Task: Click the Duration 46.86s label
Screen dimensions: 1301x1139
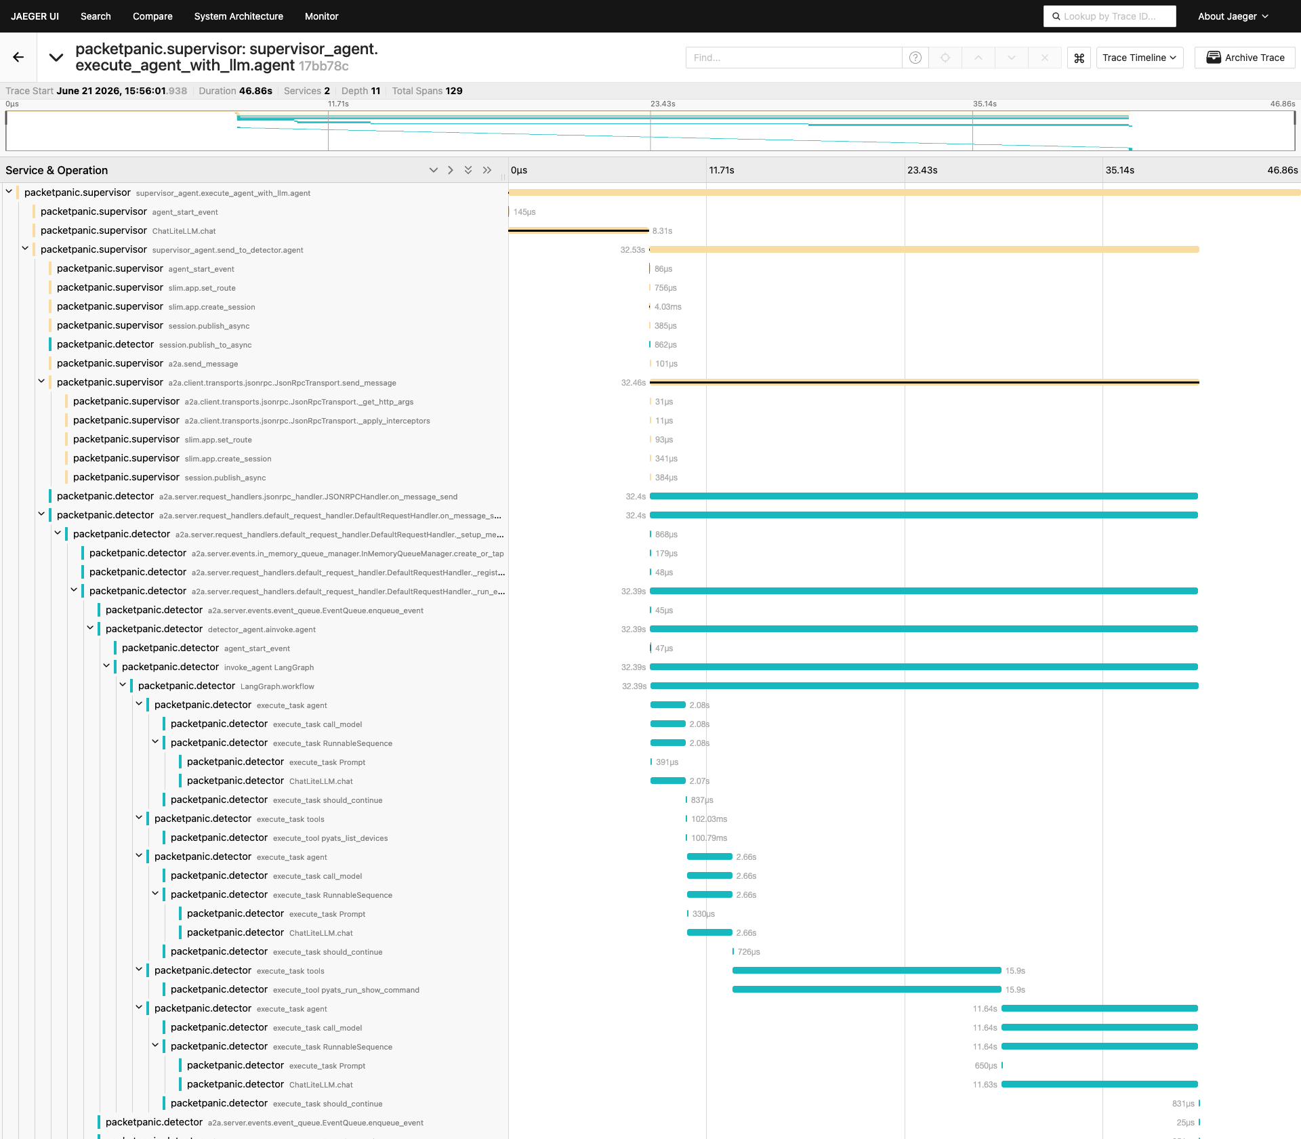Action: 235,91
